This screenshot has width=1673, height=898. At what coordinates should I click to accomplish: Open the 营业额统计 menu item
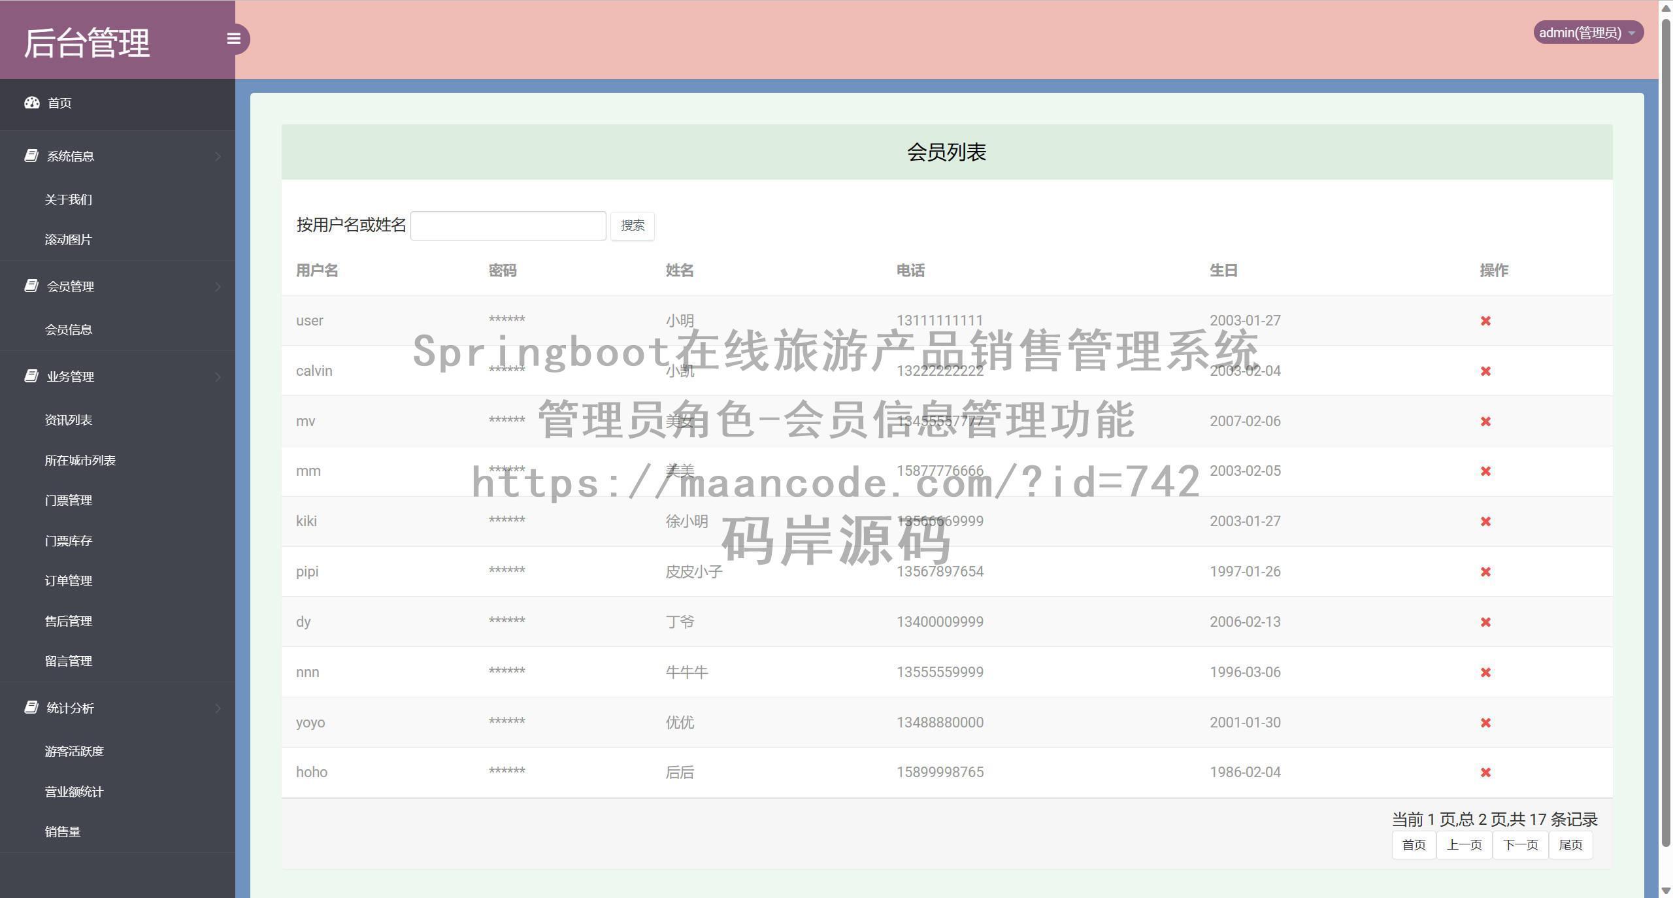(74, 791)
